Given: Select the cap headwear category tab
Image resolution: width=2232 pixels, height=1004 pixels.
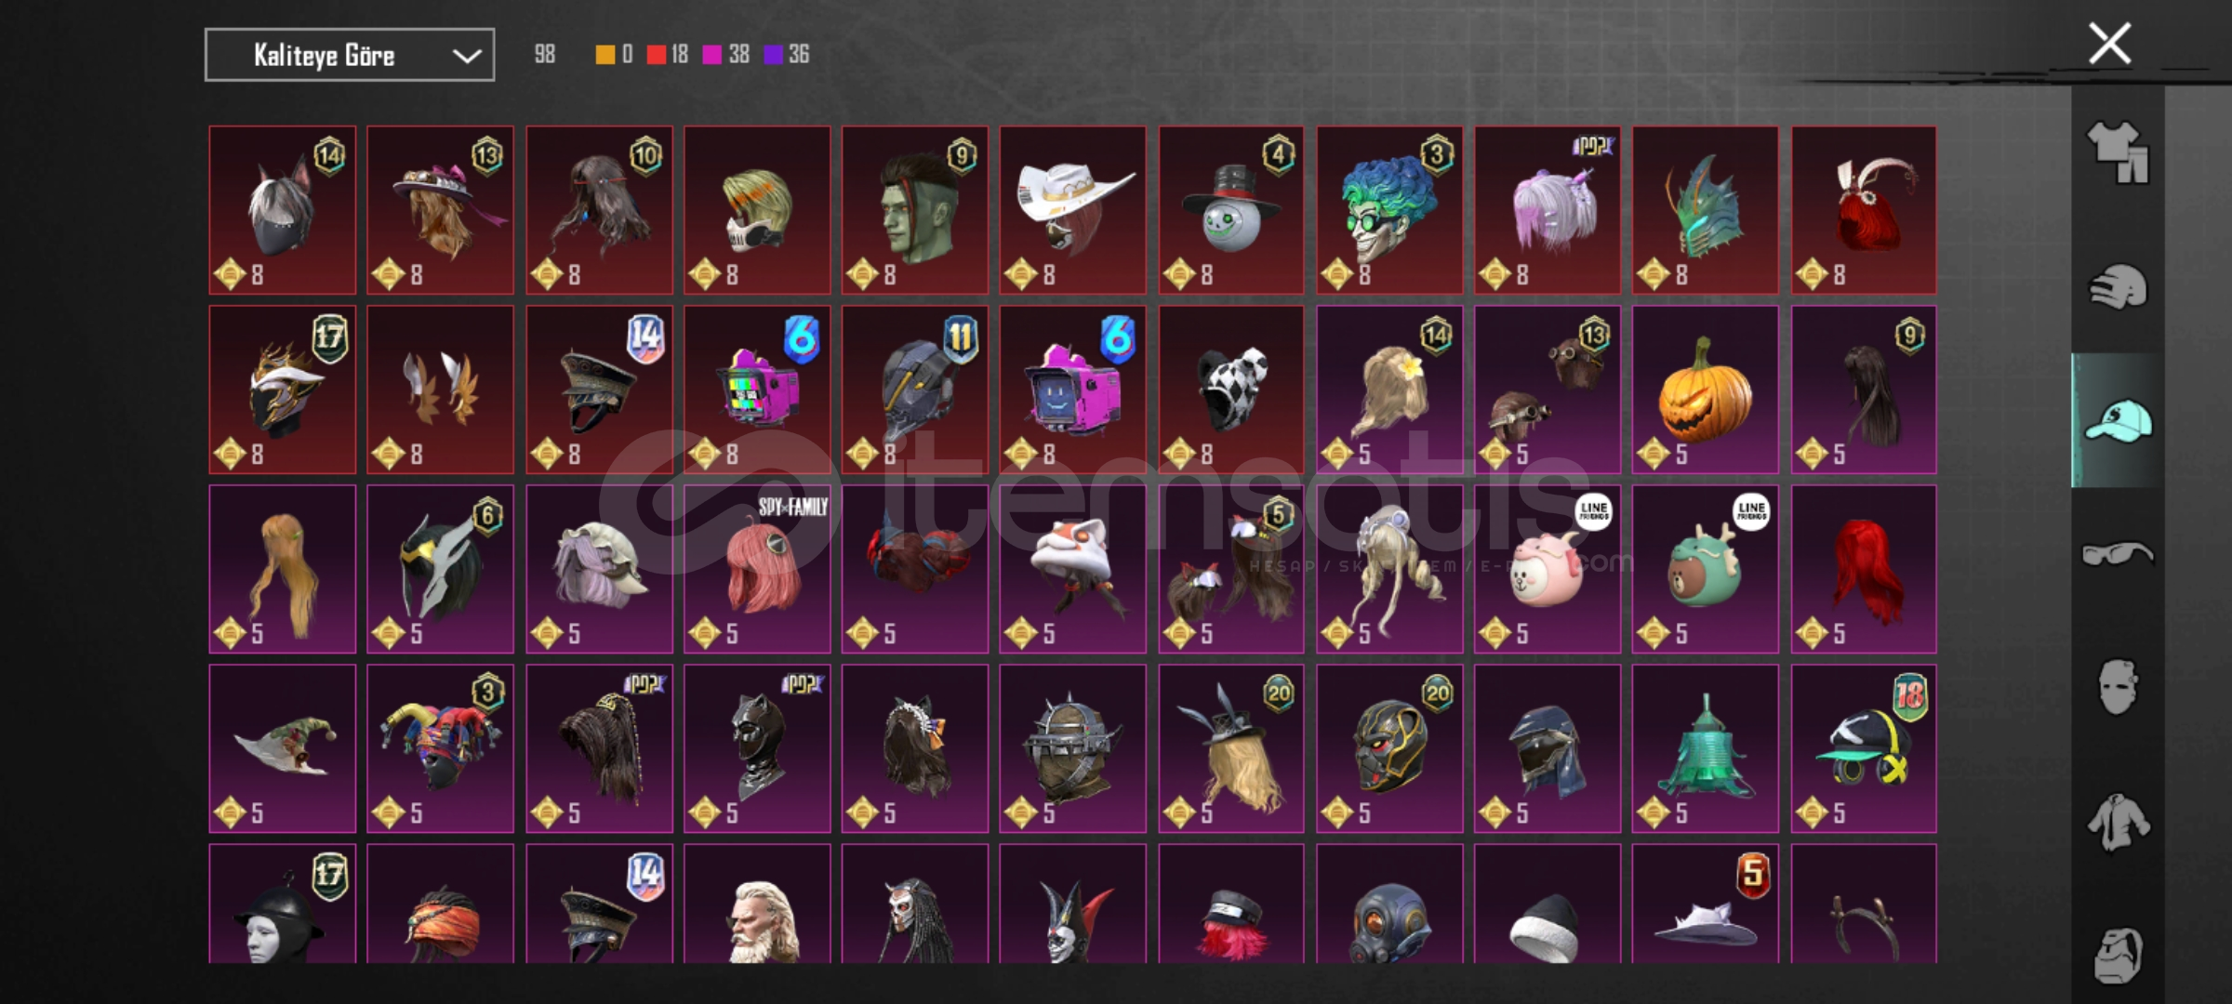Looking at the screenshot, I should tap(2118, 420).
